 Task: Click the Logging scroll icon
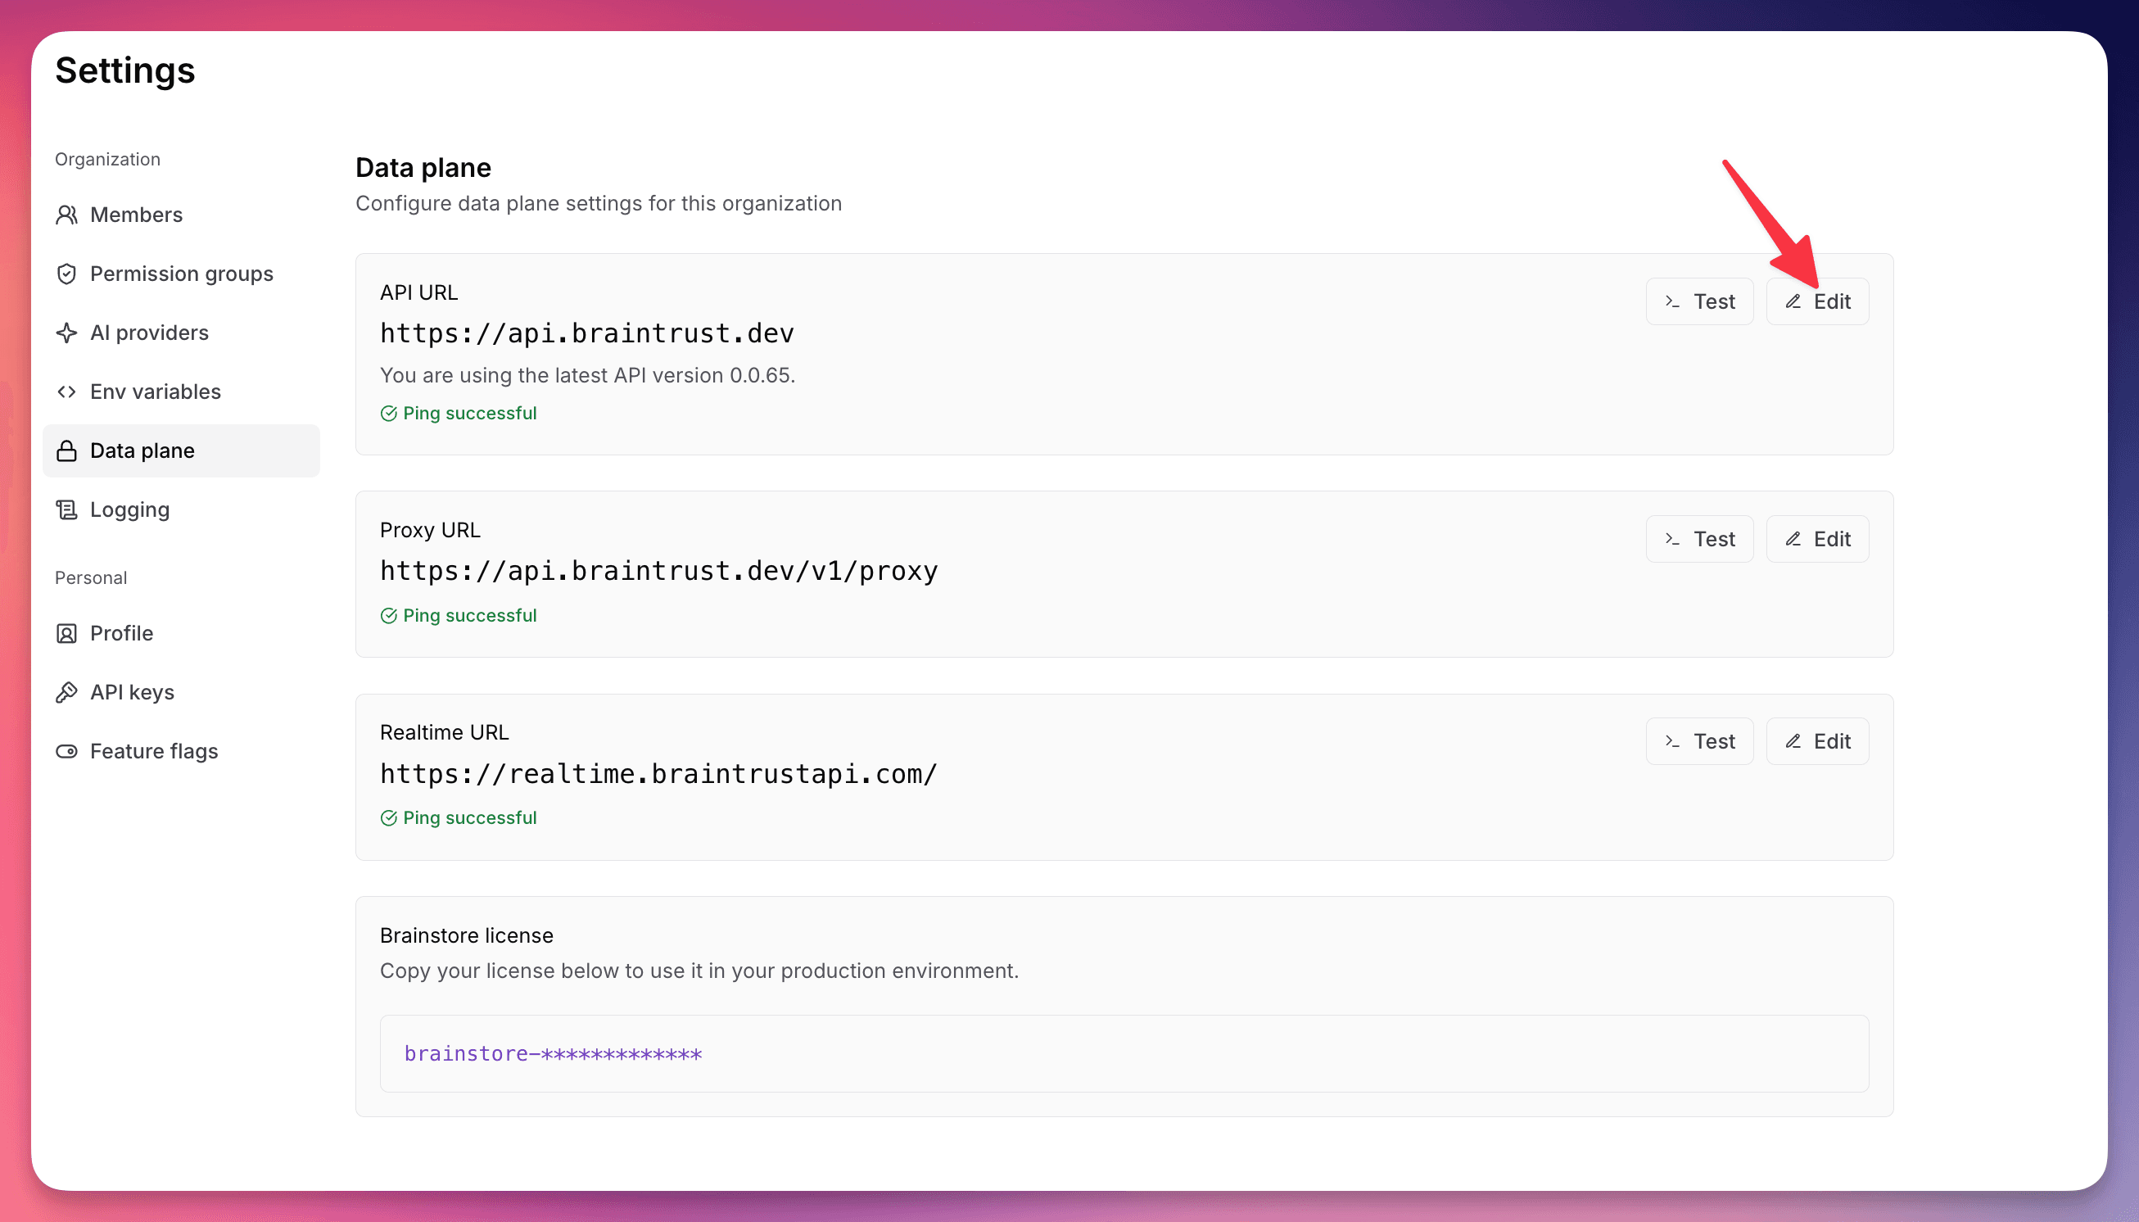[x=66, y=509]
